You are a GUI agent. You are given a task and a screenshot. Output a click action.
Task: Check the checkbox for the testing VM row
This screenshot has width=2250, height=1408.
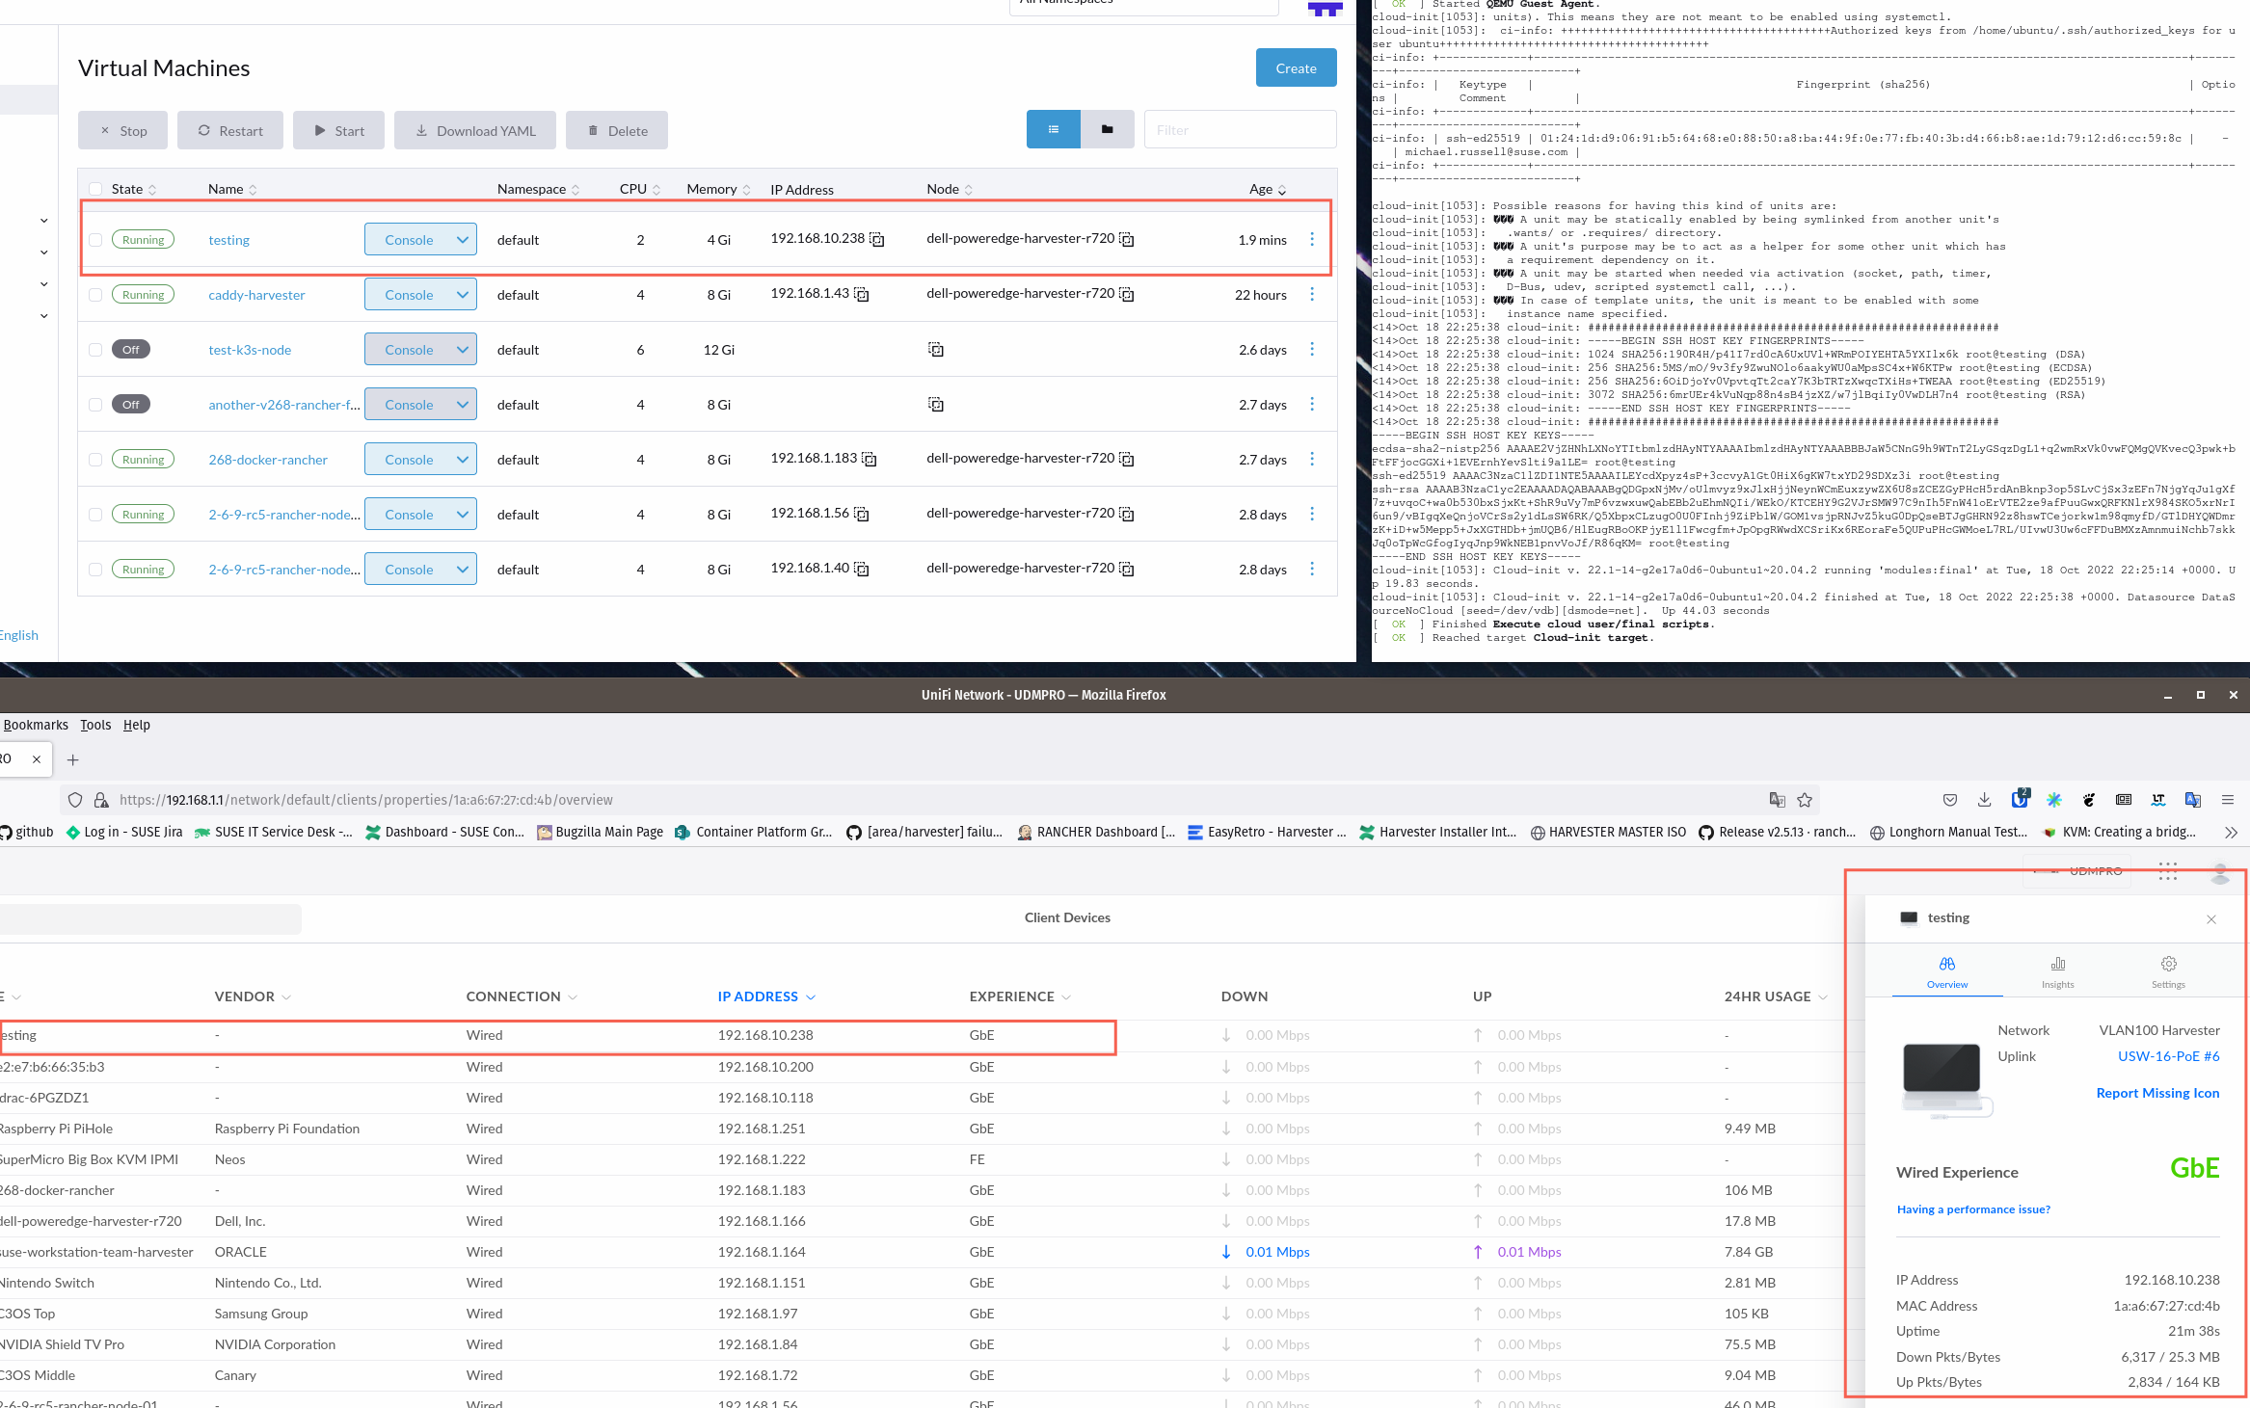click(x=95, y=239)
